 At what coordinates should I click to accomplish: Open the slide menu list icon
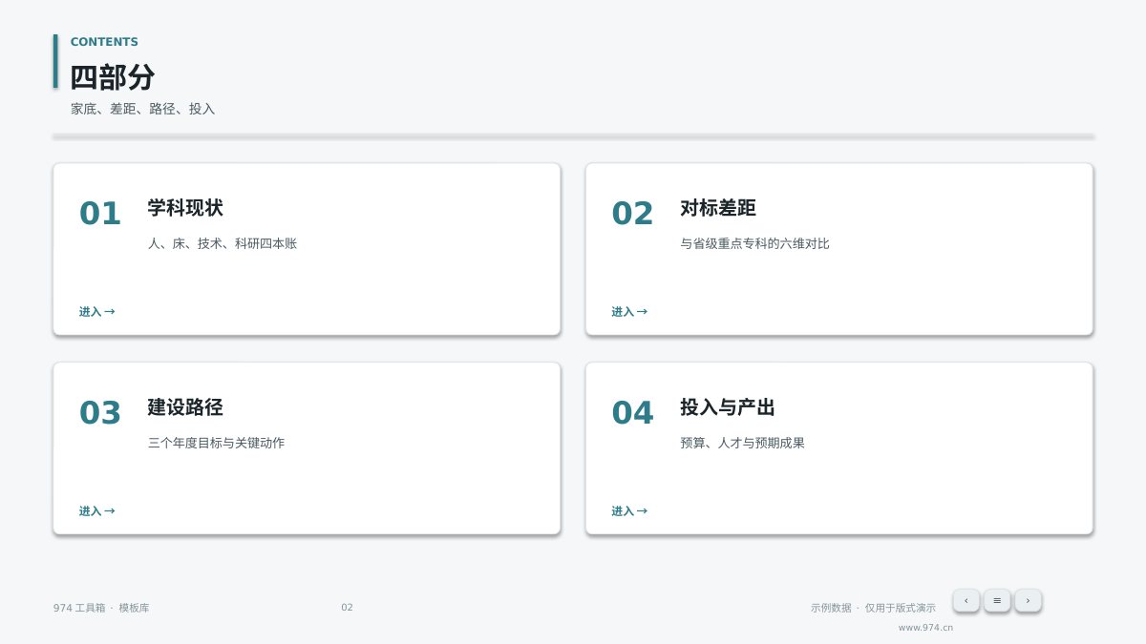click(997, 600)
